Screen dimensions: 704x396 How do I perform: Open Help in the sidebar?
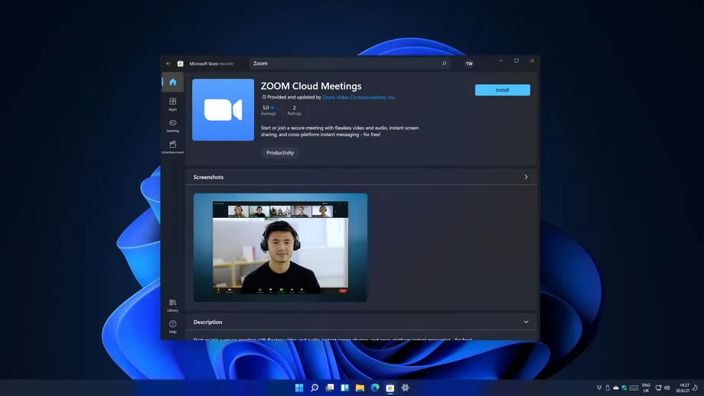173,326
